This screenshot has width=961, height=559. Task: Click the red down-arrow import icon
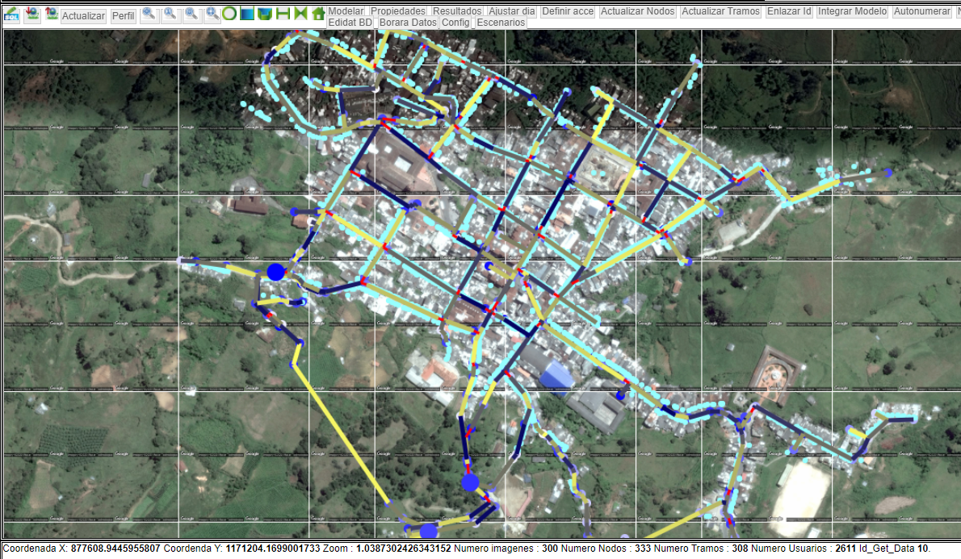pos(32,14)
